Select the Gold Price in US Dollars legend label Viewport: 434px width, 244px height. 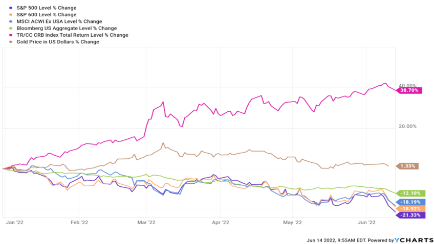(x=54, y=42)
